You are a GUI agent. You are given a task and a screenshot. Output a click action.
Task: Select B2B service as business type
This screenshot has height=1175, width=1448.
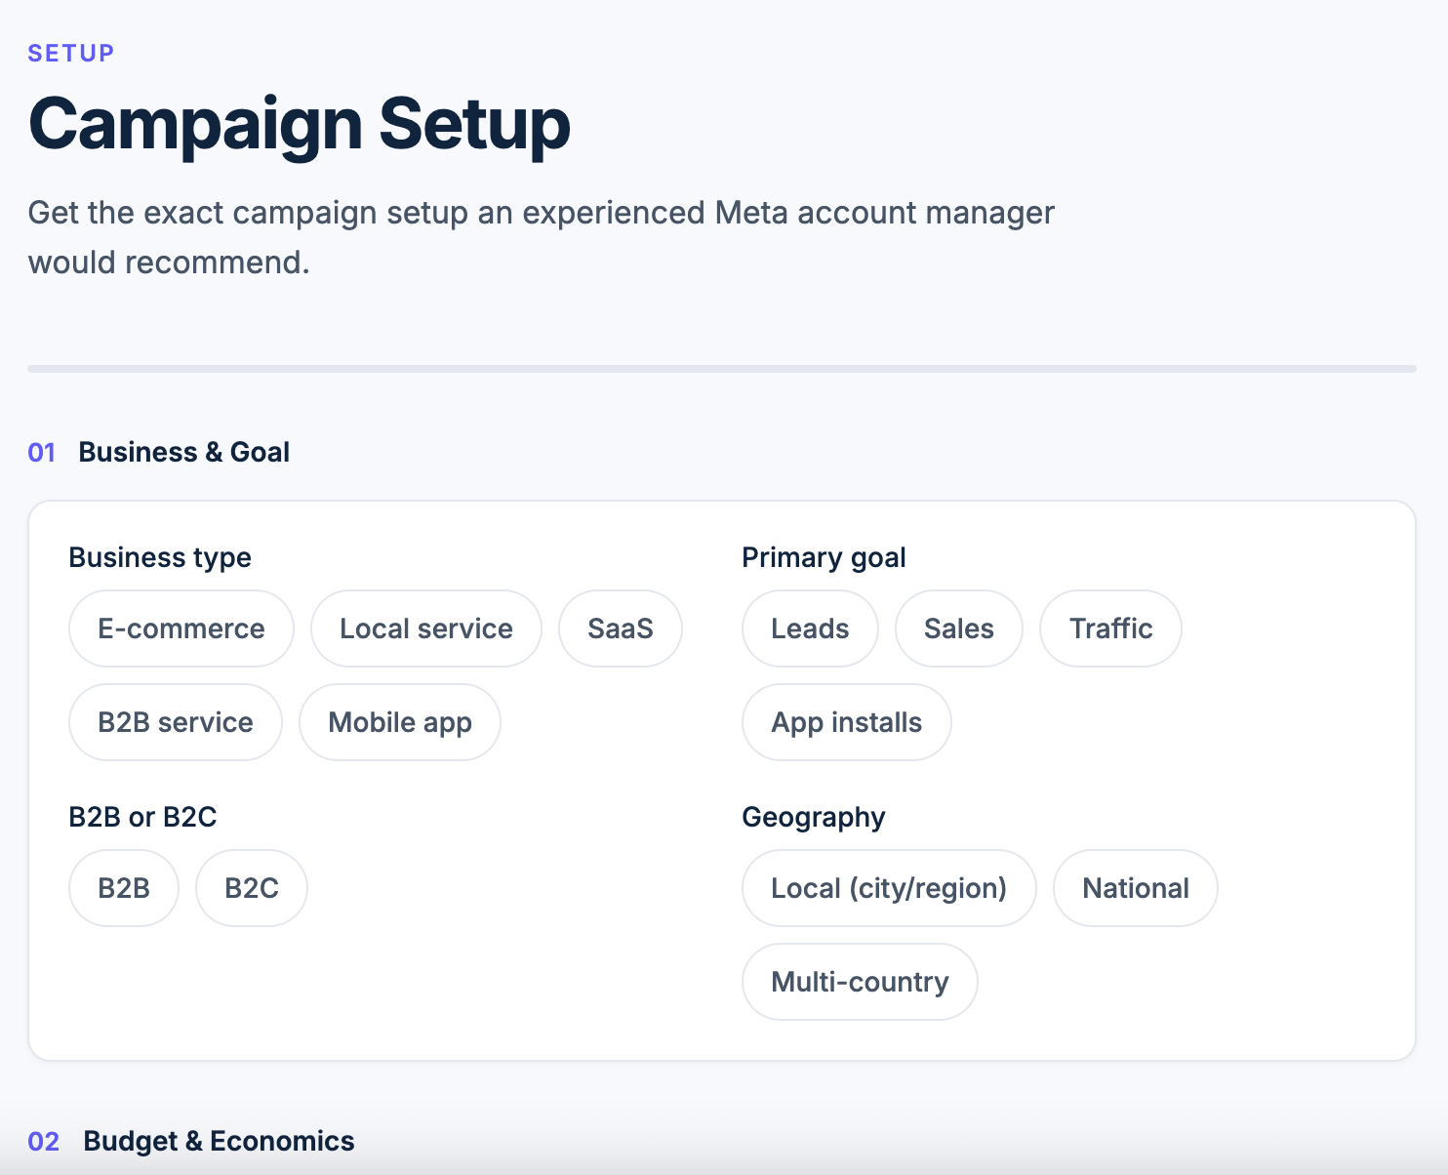point(176,722)
